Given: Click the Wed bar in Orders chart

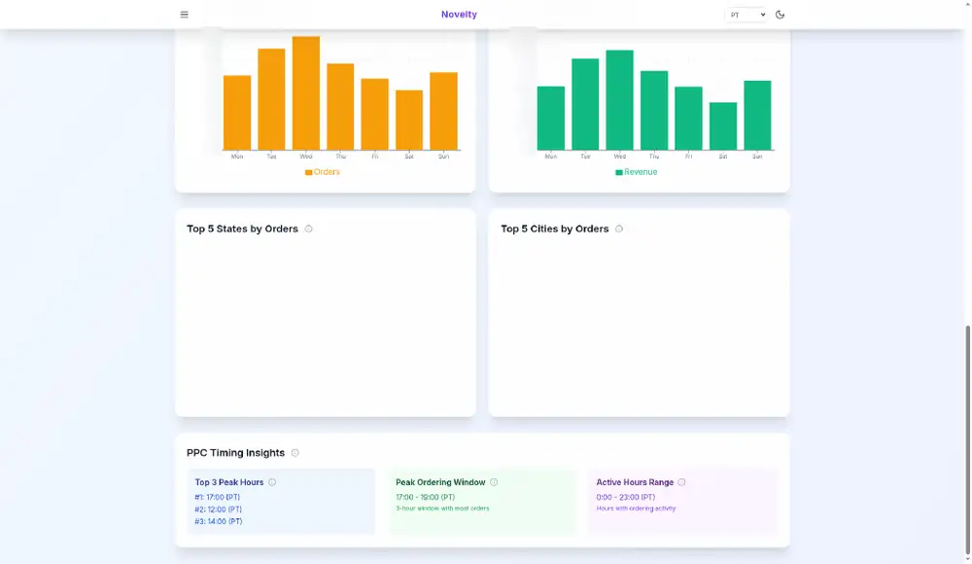Looking at the screenshot, I should tap(306, 93).
